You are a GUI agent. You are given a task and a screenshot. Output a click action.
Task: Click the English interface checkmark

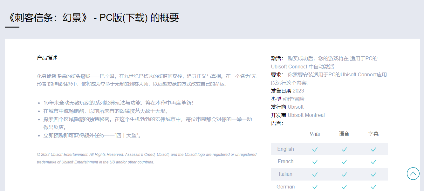(315, 149)
